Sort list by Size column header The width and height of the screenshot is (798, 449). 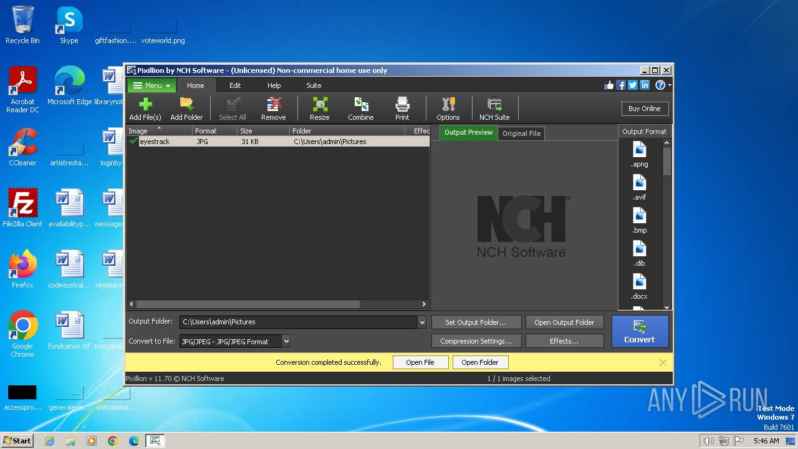point(263,131)
